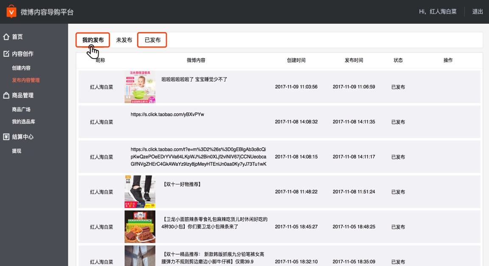Click username 红人淘白菜 in header
Viewport: 489px width, 266px height.
point(443,11)
